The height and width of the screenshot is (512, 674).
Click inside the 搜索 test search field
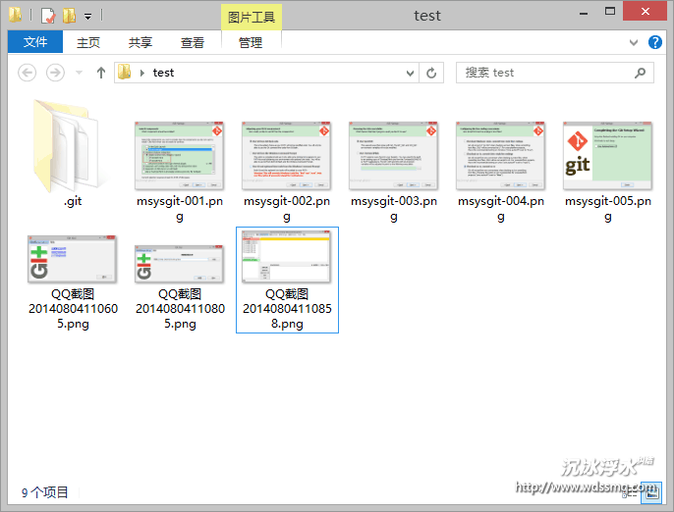click(x=545, y=73)
